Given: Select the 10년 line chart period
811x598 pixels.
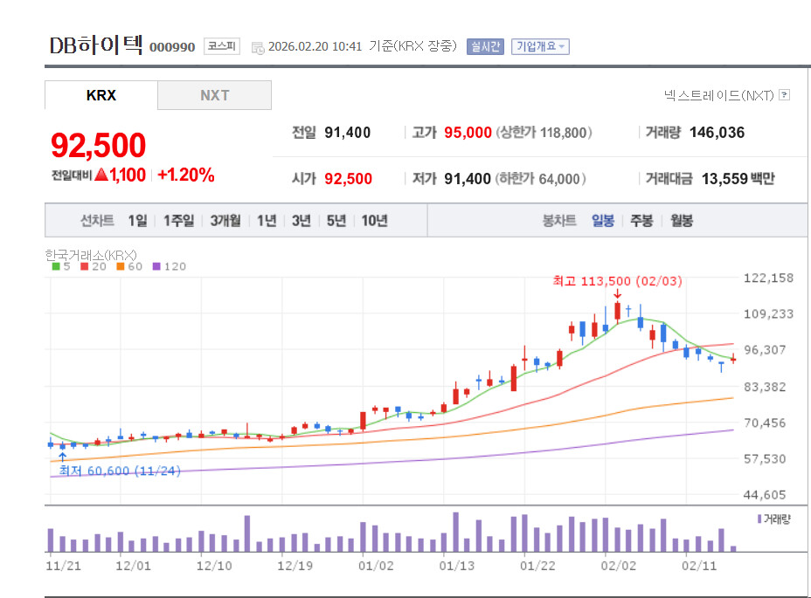Looking at the screenshot, I should [374, 221].
